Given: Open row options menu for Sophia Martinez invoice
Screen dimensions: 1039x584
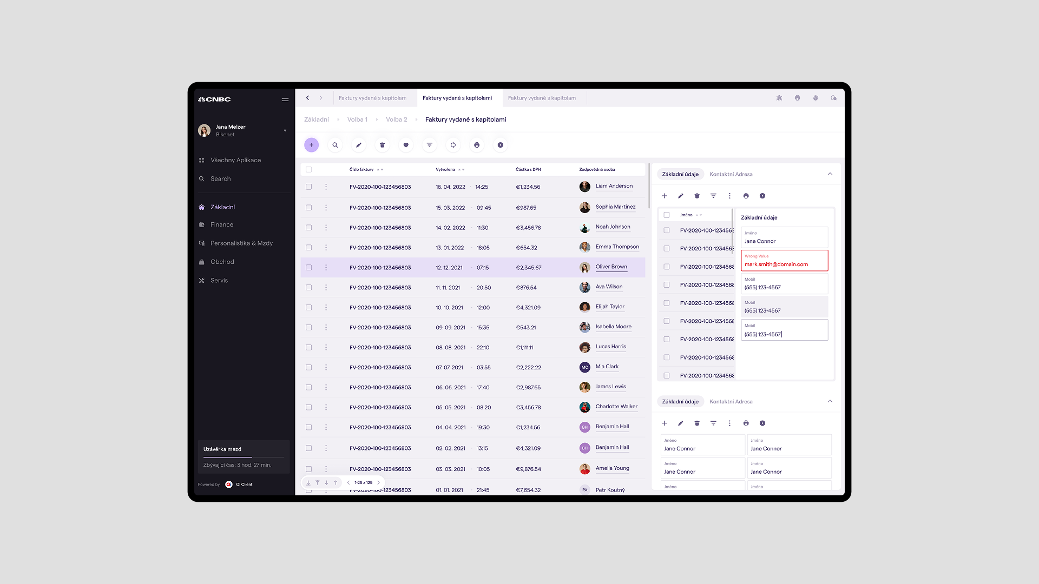Looking at the screenshot, I should pyautogui.click(x=326, y=208).
